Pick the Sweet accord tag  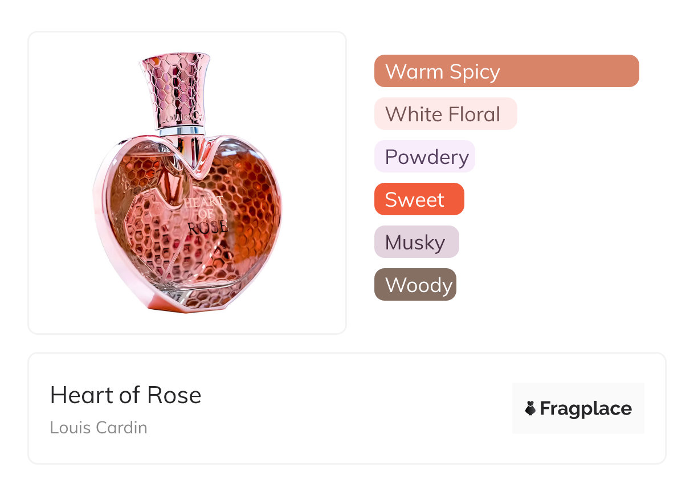tap(419, 199)
